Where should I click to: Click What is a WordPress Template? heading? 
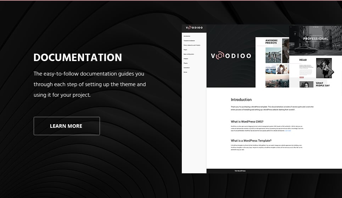[x=251, y=141]
